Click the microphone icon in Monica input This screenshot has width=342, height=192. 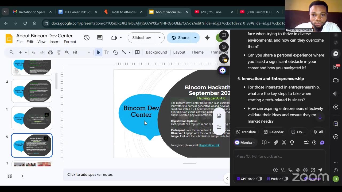click(298, 170)
